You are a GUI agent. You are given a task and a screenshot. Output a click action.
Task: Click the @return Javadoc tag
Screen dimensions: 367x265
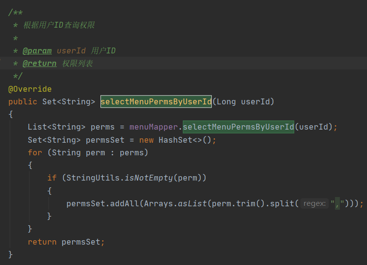(x=39, y=64)
